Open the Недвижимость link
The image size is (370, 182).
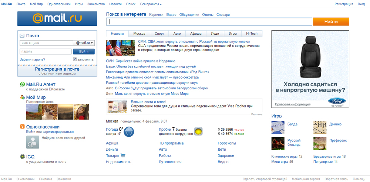coord(119,162)
